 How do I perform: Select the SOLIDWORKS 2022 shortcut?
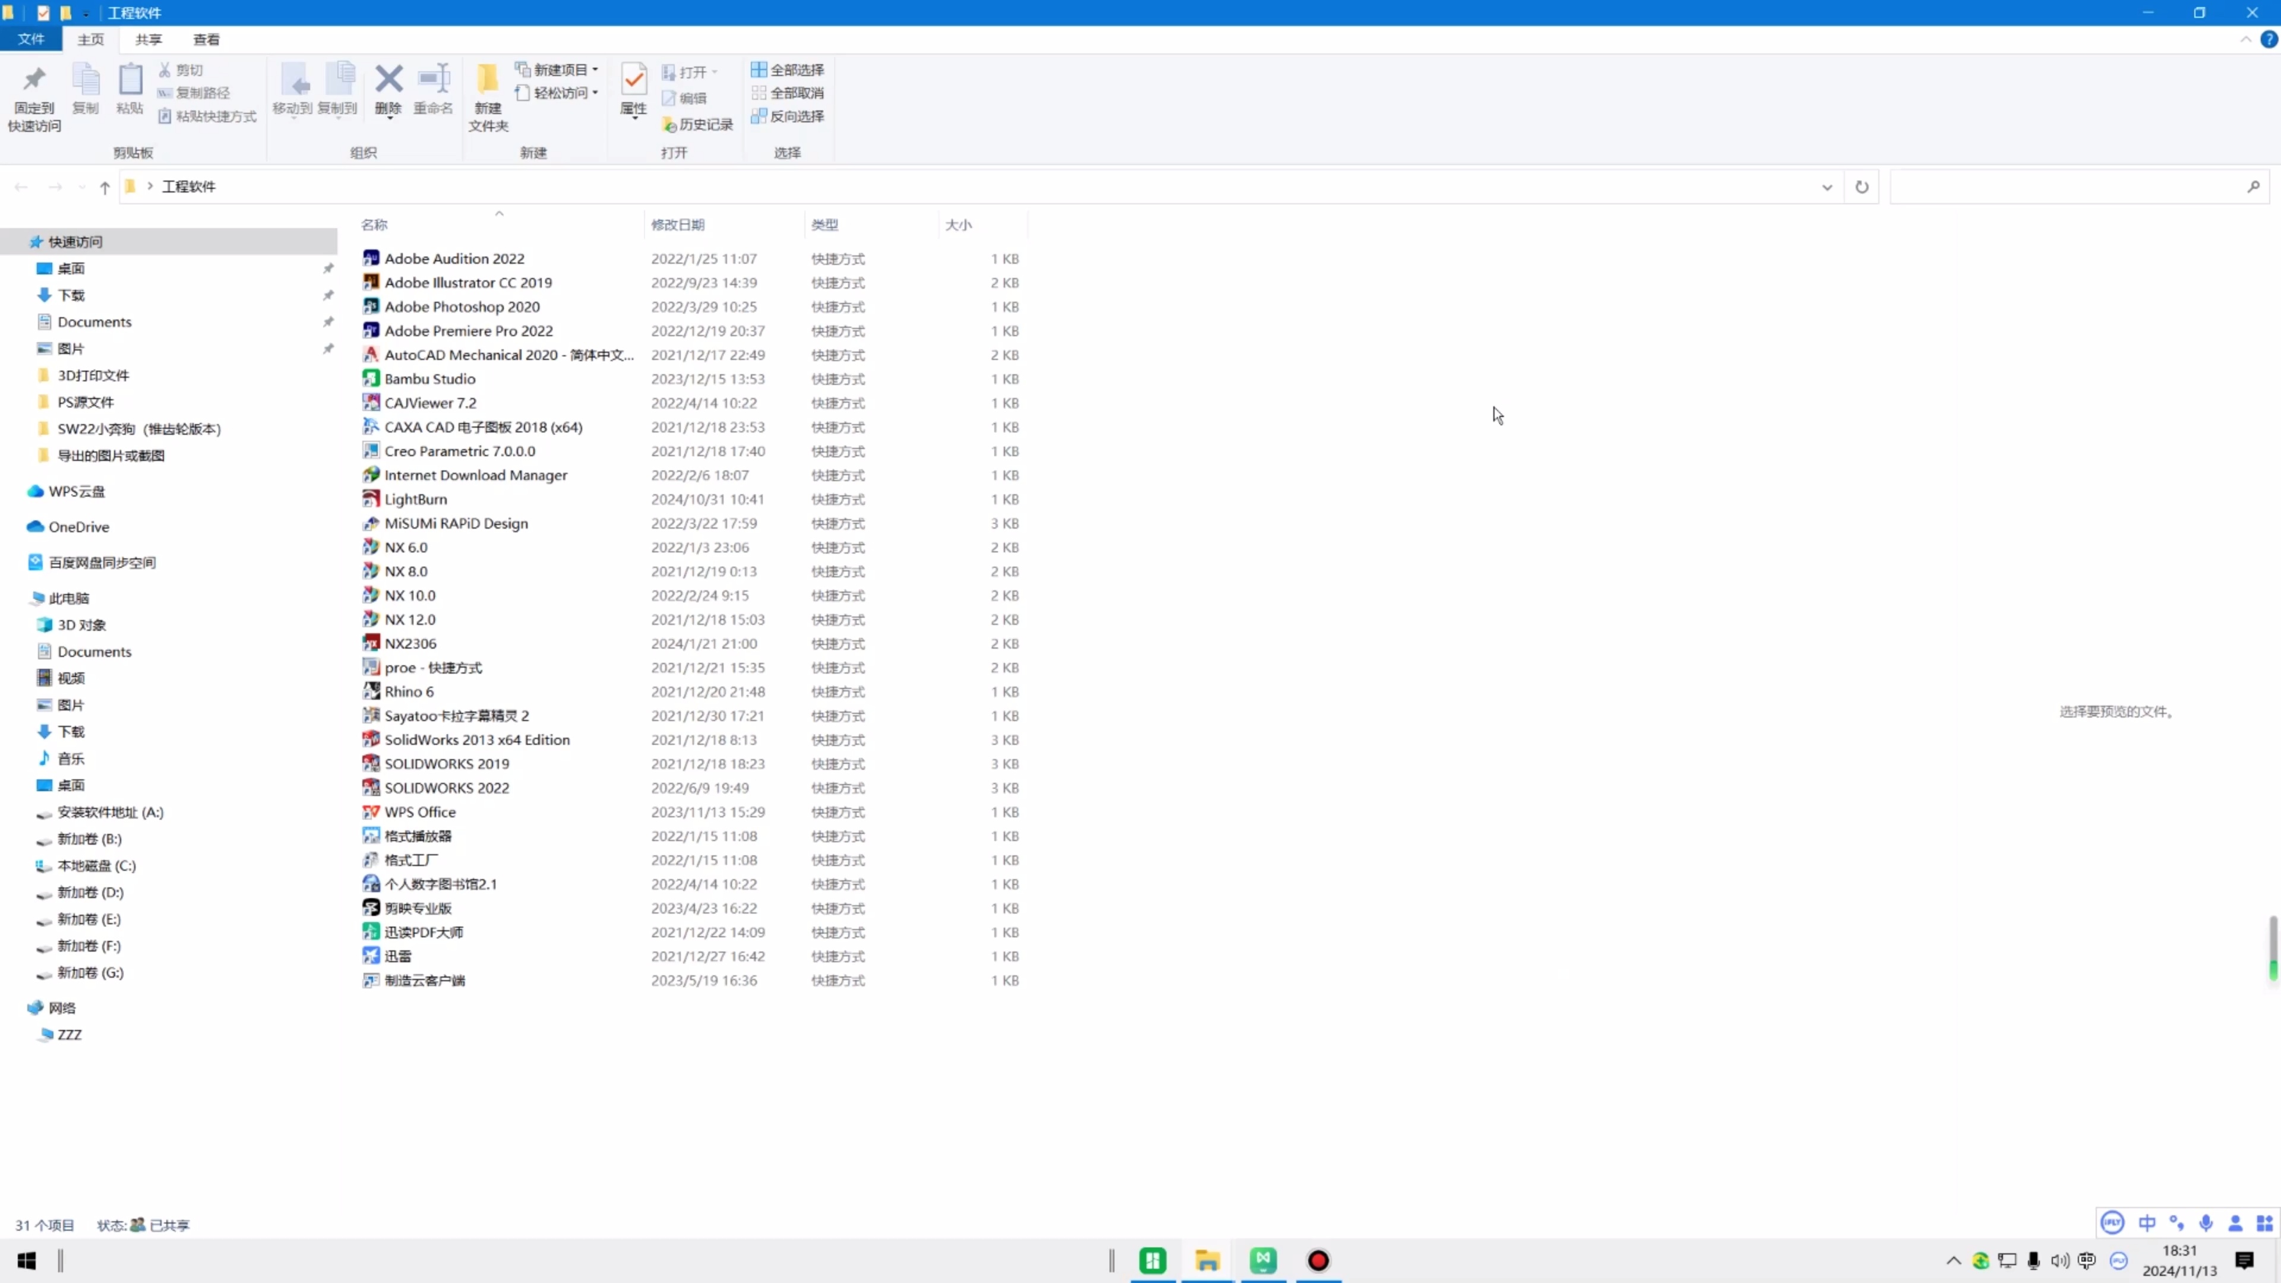pyautogui.click(x=446, y=788)
